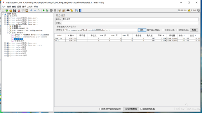The height and width of the screenshot is (113, 202).
Task: Click the 名称 name input field
Action: pos(130,19)
